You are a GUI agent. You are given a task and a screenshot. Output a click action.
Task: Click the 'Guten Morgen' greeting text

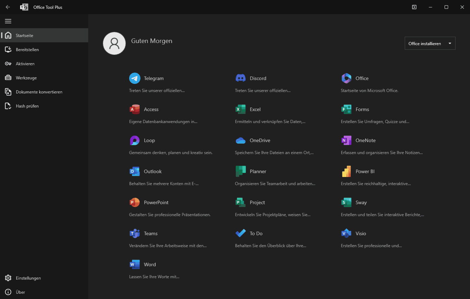point(152,41)
